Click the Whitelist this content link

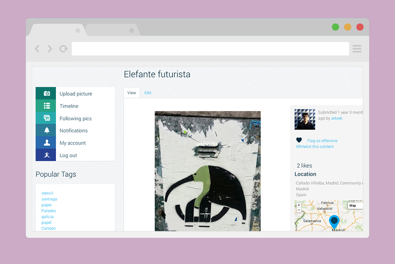(315, 147)
